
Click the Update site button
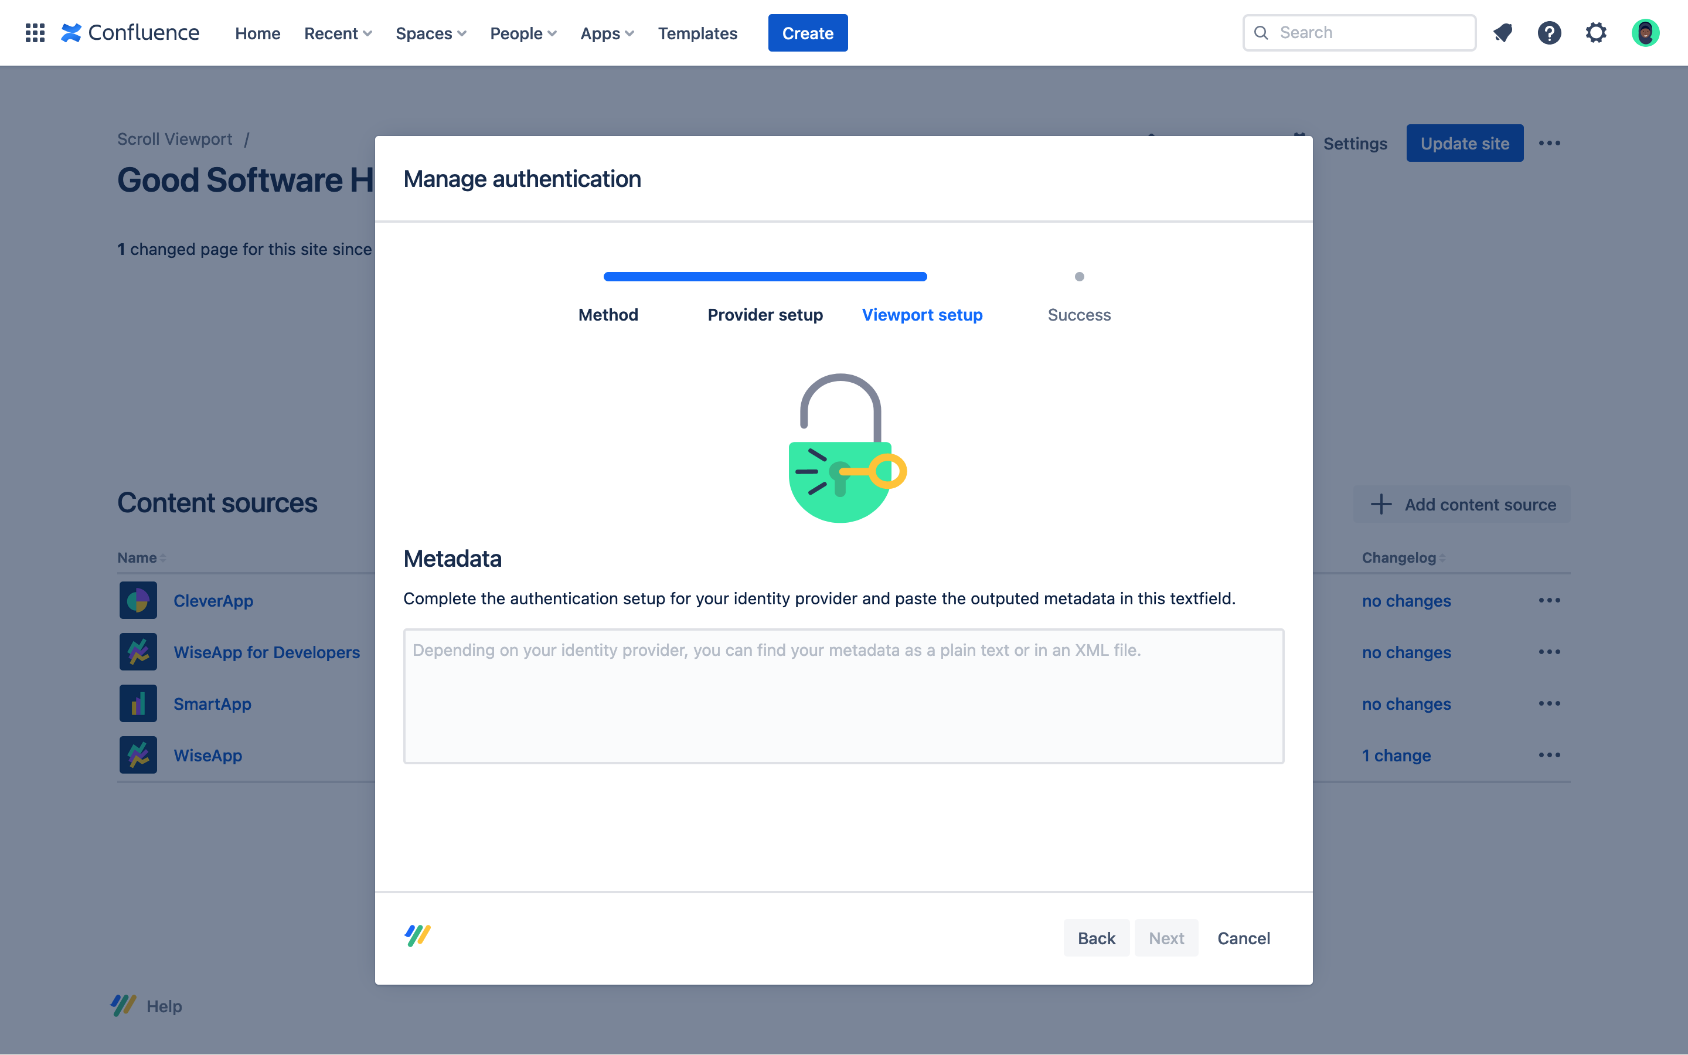click(1464, 142)
